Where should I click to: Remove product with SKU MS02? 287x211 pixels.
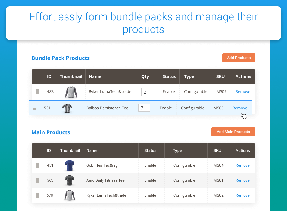pyautogui.click(x=242, y=195)
